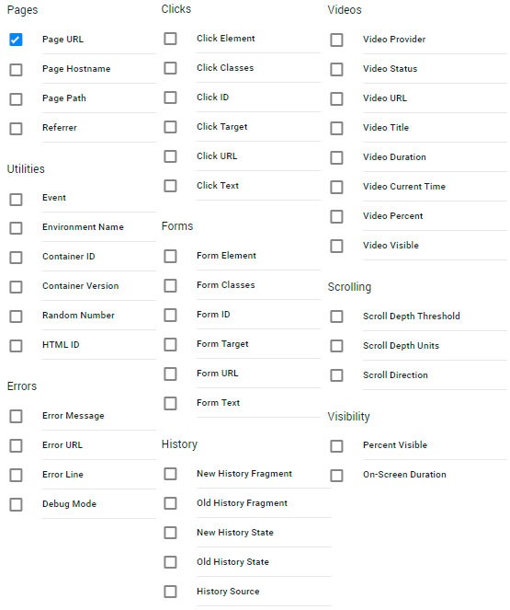Image resolution: width=510 pixels, height=610 pixels.
Task: Tick the Click Text checkbox
Action: pos(170,186)
